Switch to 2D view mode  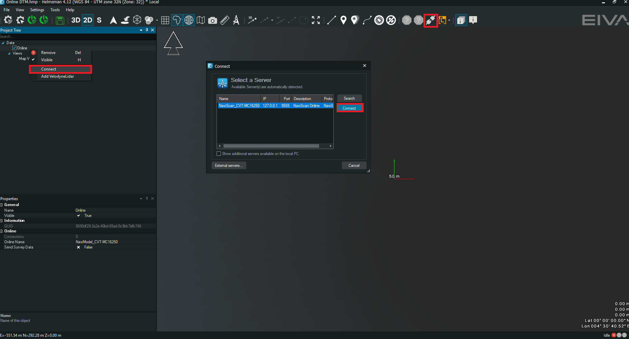click(x=88, y=20)
